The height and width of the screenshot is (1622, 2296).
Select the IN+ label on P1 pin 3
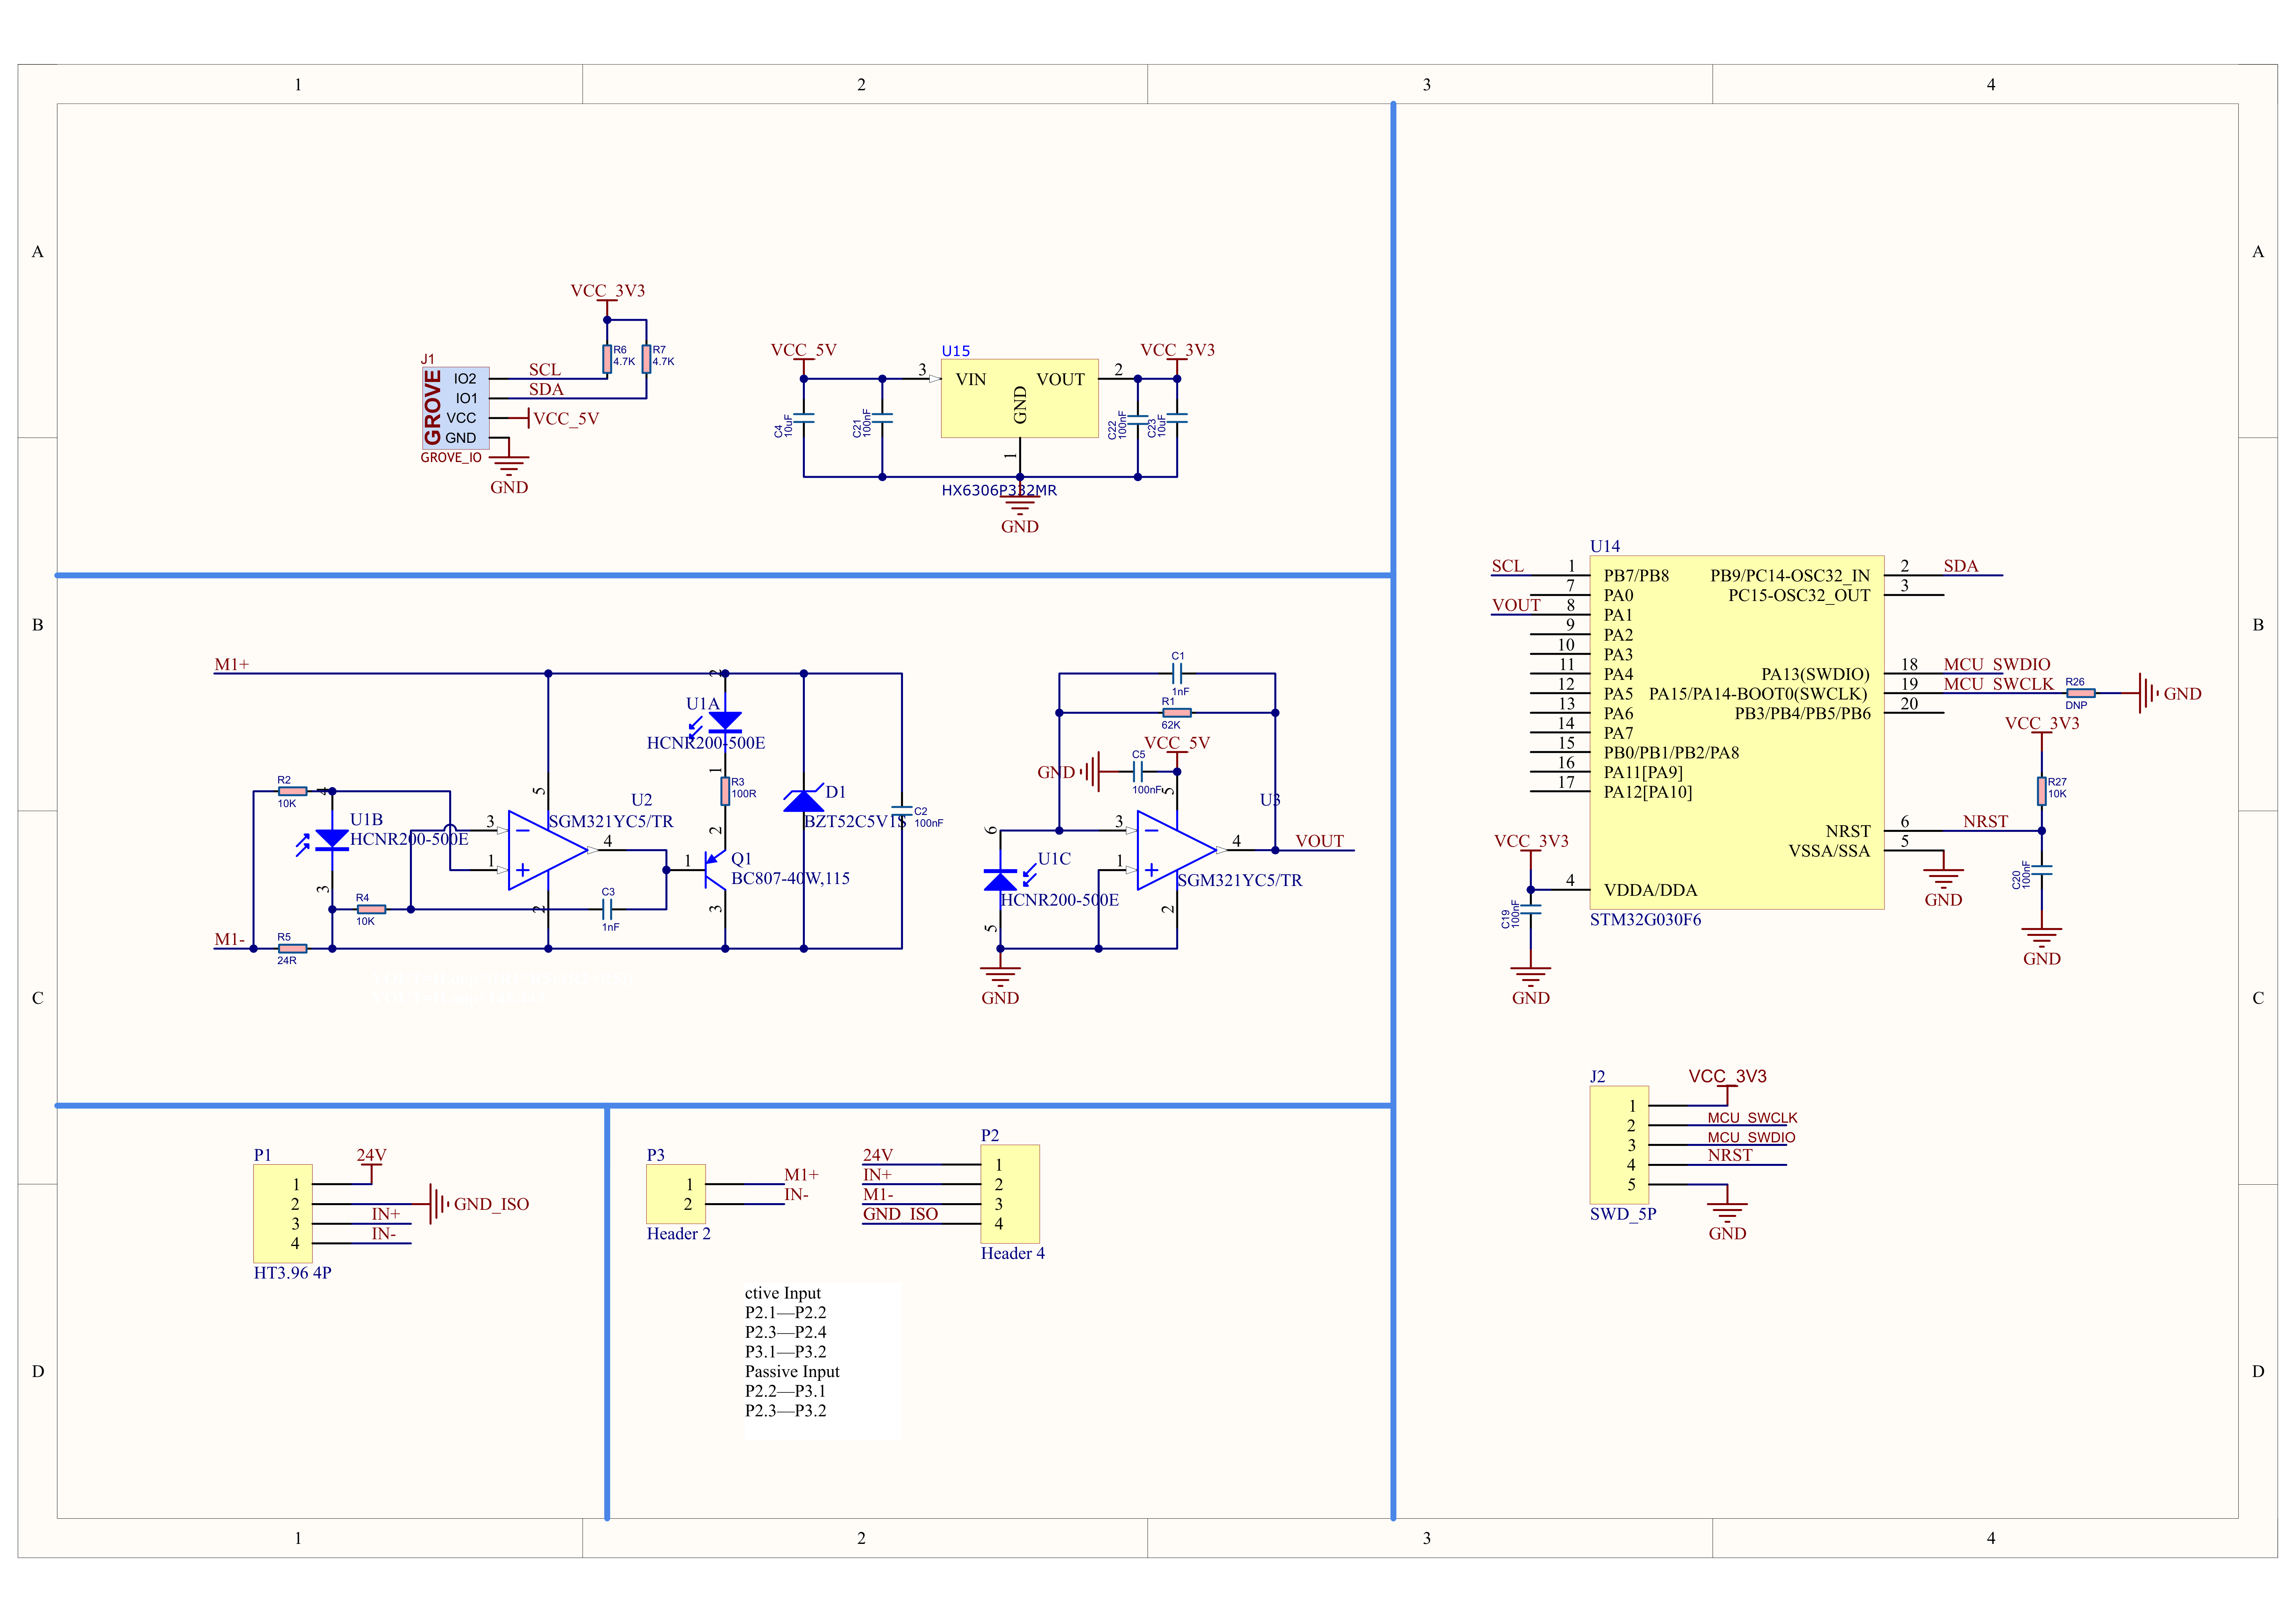[386, 1214]
